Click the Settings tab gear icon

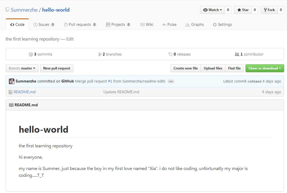[215, 25]
